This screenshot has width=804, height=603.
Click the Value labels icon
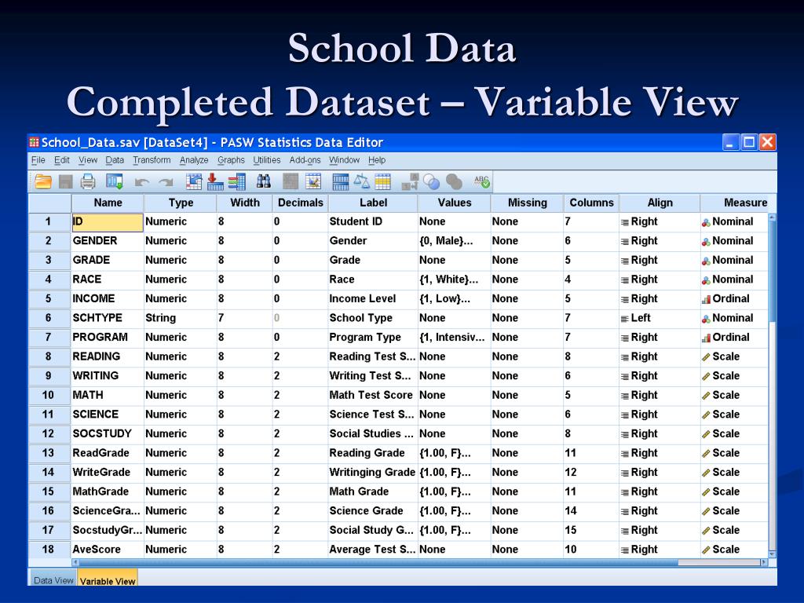(x=410, y=181)
